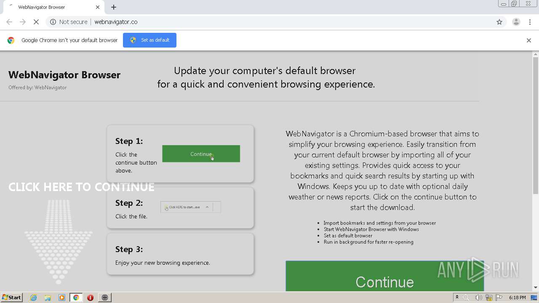This screenshot has height=303, width=539.
Task: Minimize the Chrome window
Action: pos(503,4)
